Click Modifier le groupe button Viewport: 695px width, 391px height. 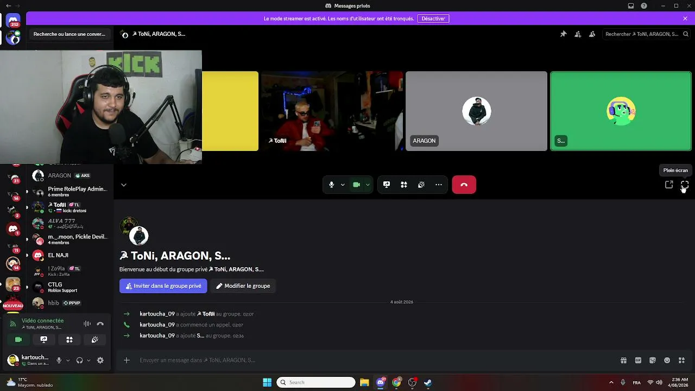[243, 286]
